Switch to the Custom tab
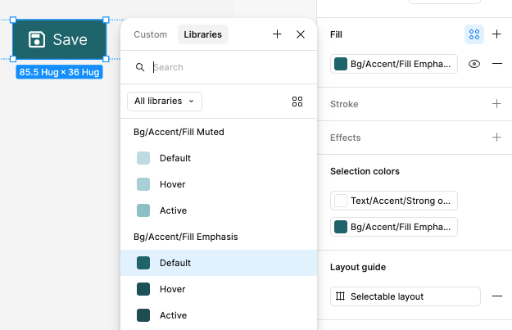Screen dimensions: 512x330 tap(150, 34)
